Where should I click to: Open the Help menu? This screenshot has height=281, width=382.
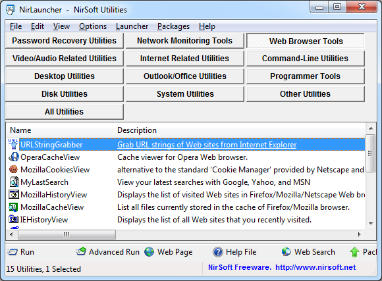[207, 26]
